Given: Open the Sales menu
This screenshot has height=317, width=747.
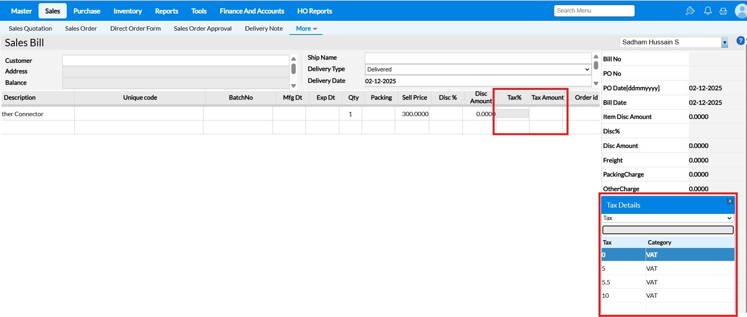Looking at the screenshot, I should click(53, 11).
